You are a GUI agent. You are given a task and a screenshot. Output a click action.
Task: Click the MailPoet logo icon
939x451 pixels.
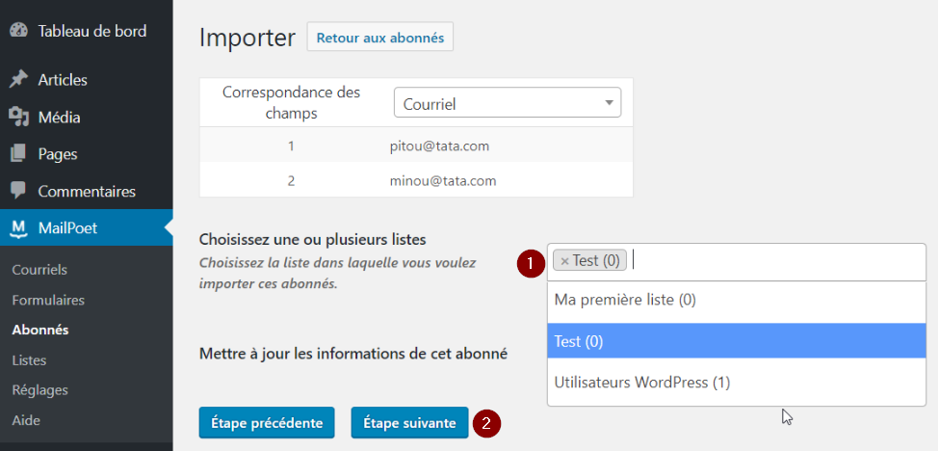(18, 228)
